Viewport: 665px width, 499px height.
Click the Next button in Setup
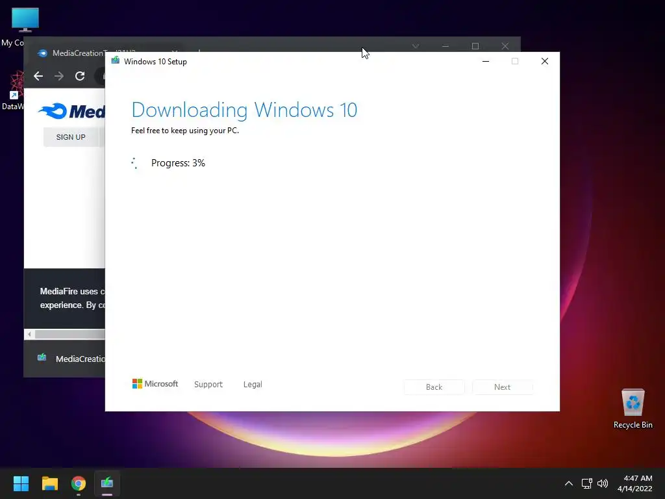tap(502, 387)
